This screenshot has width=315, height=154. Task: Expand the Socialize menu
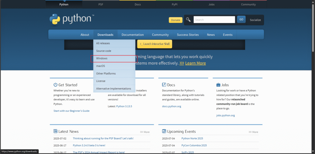point(255,20)
